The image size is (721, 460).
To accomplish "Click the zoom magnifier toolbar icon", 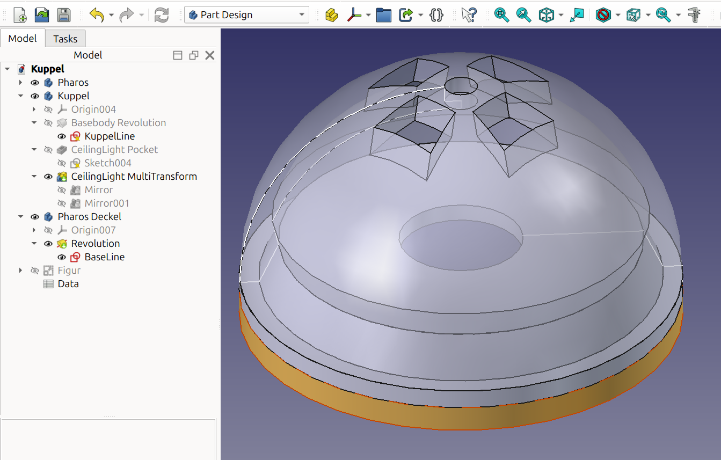I will (664, 15).
